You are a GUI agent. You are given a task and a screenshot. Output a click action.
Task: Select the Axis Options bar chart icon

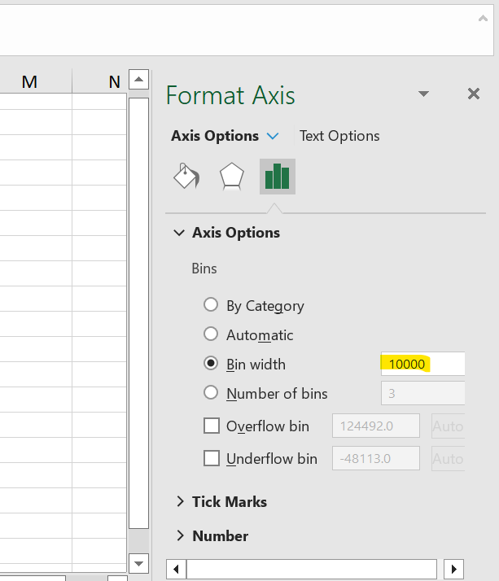pos(278,177)
